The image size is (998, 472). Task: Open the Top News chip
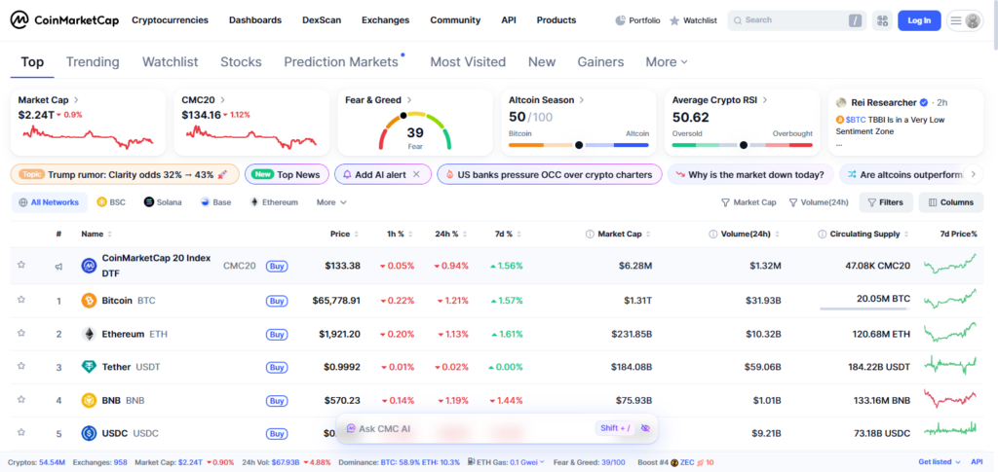pyautogui.click(x=287, y=174)
